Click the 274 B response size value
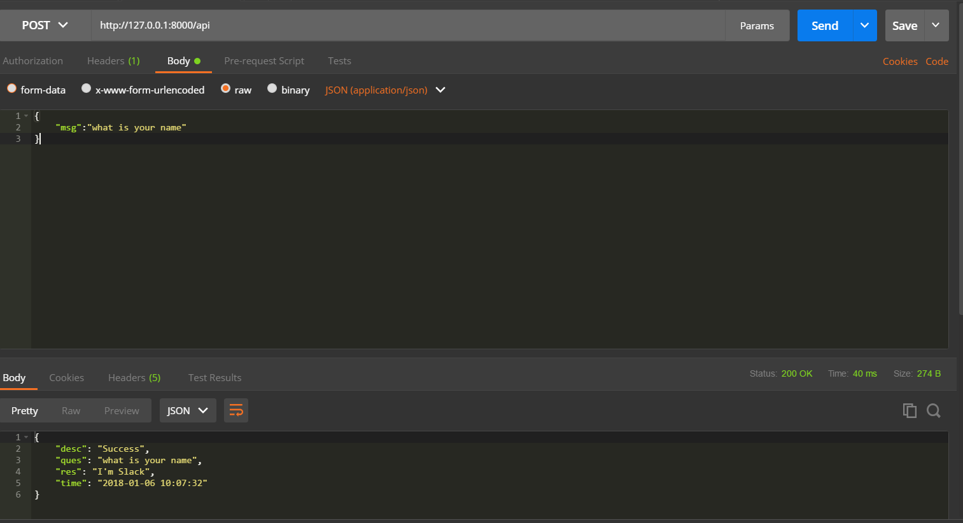The height and width of the screenshot is (523, 963). pos(929,373)
